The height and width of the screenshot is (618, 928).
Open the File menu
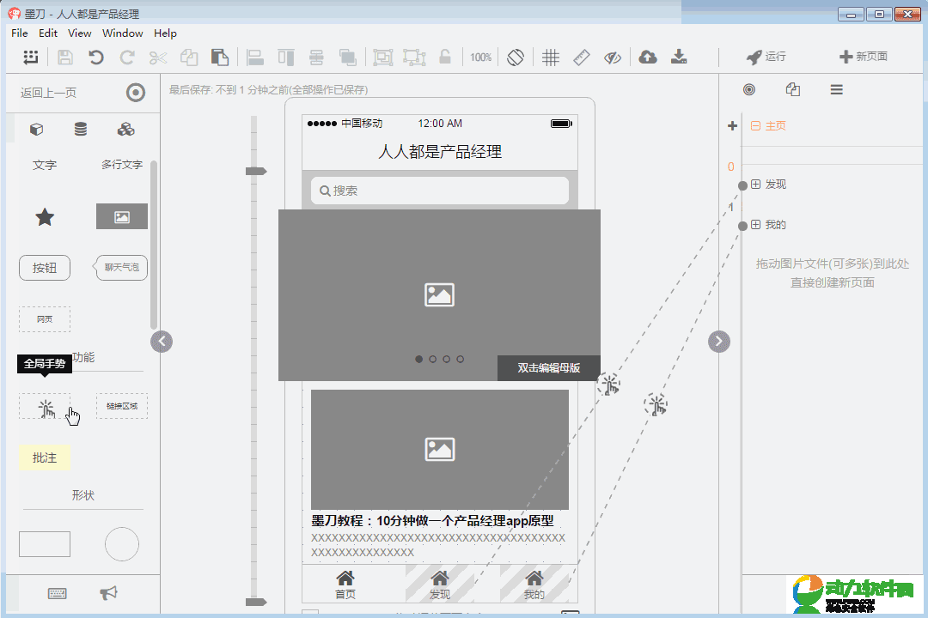[x=20, y=33]
